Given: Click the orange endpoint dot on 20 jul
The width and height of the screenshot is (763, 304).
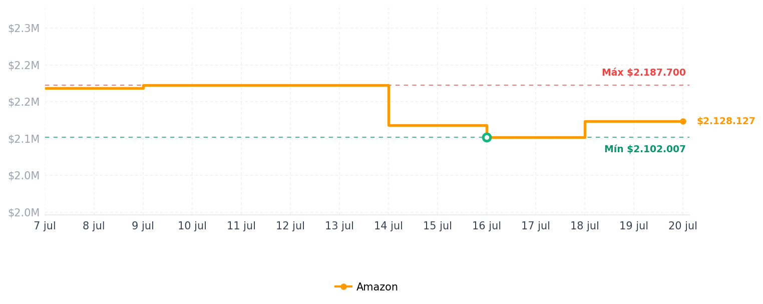Looking at the screenshot, I should click(x=683, y=121).
